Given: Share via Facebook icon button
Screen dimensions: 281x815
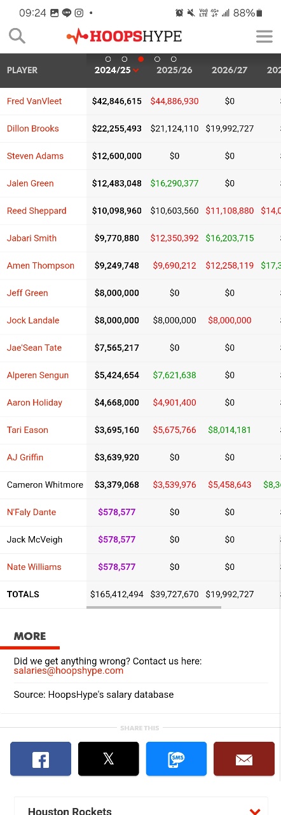Looking at the screenshot, I should 41,759.
